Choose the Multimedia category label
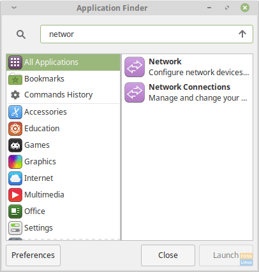This screenshot has height=272, width=259. [44, 195]
